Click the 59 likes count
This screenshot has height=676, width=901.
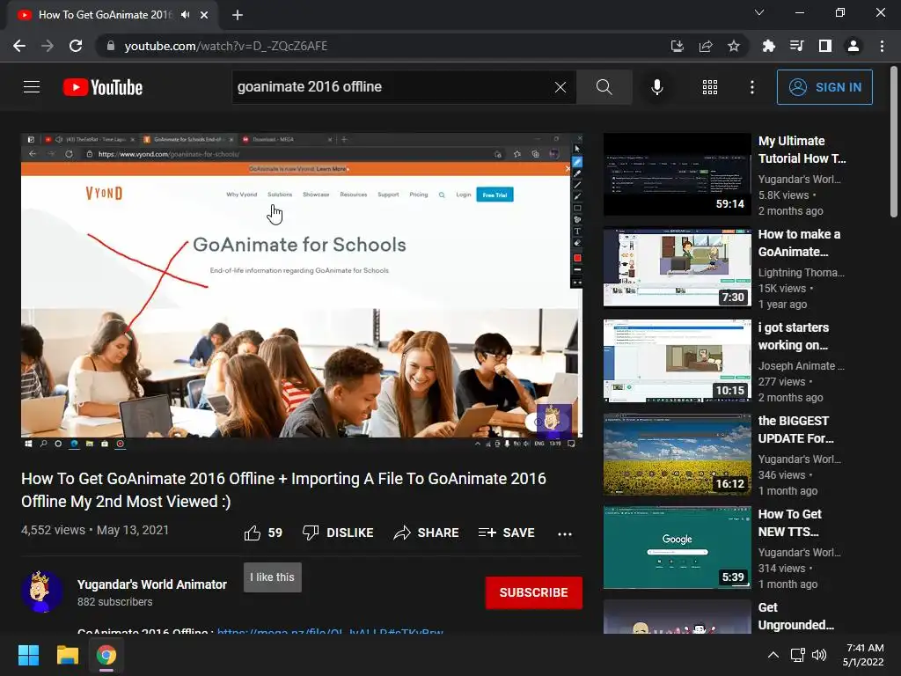275,533
